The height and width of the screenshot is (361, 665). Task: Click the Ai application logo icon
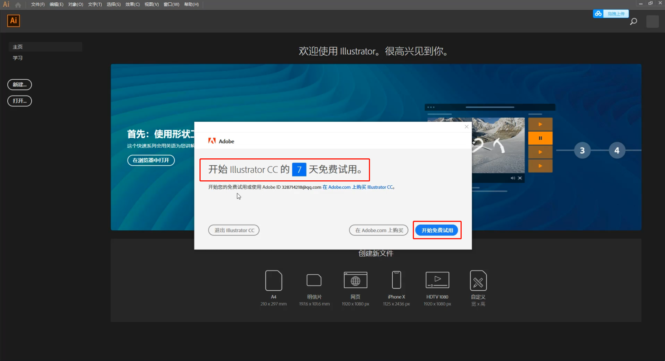[13, 21]
